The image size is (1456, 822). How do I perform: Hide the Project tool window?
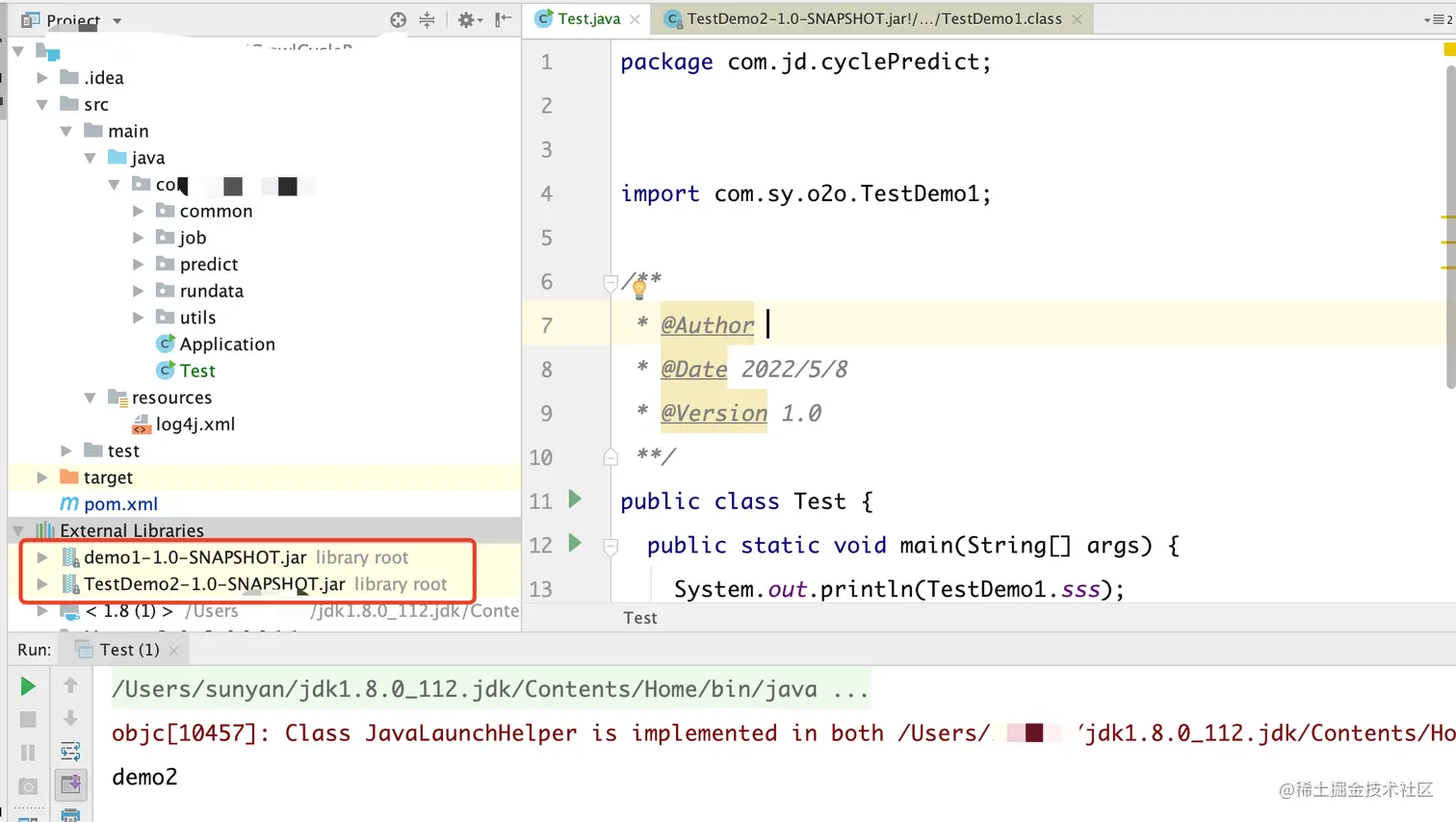coord(503,19)
